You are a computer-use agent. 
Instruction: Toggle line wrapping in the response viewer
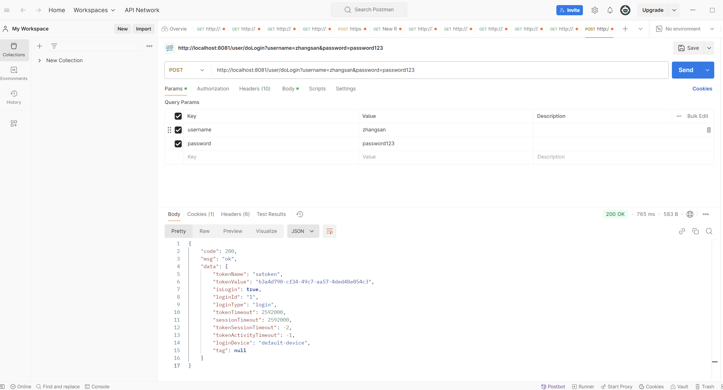click(329, 231)
